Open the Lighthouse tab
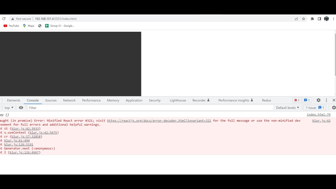 point(178,100)
